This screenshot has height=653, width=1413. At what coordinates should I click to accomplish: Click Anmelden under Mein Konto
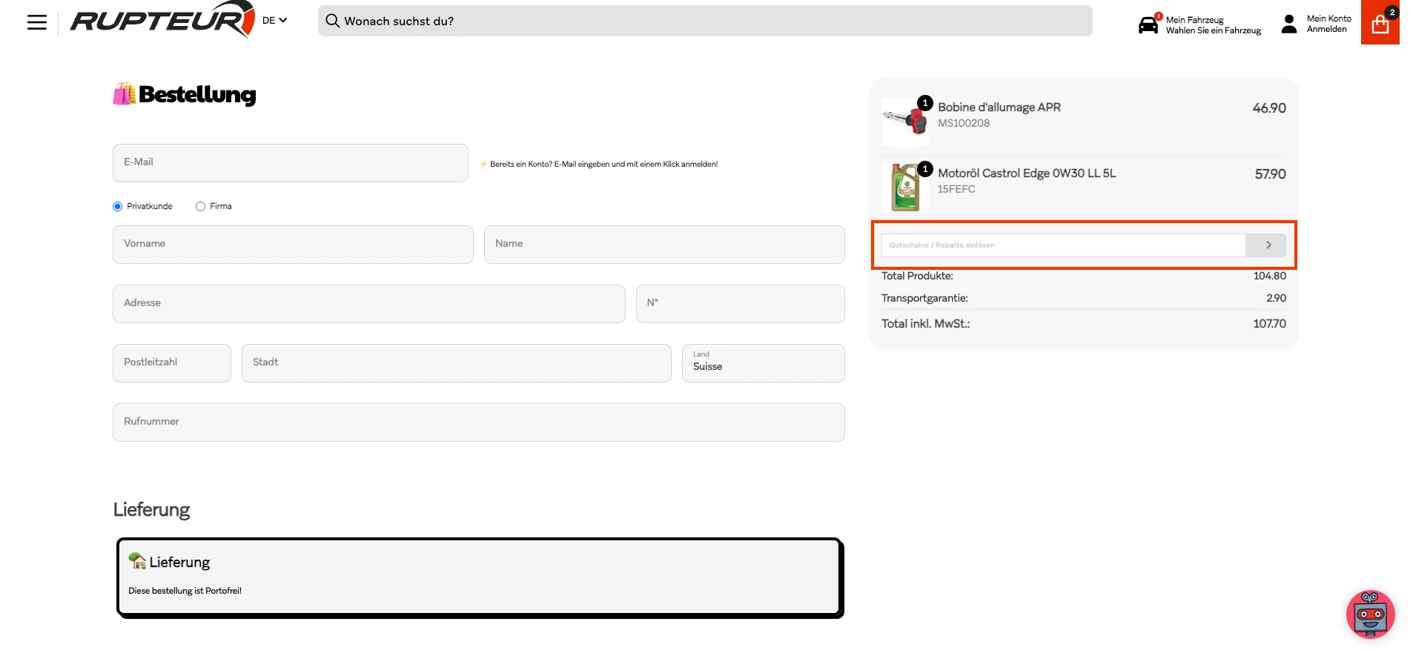[x=1326, y=30]
